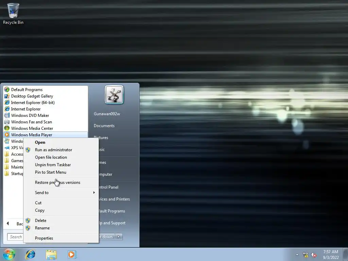Open Windows Media Player from taskbar

pyautogui.click(x=72, y=254)
